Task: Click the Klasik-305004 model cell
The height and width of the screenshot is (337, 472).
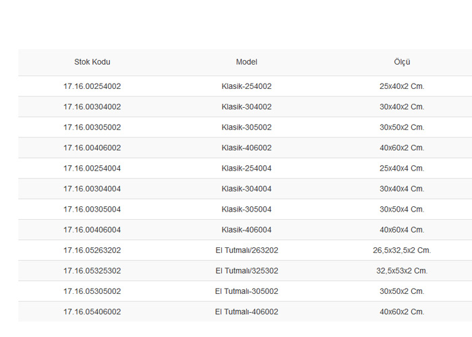Action: 247,209
